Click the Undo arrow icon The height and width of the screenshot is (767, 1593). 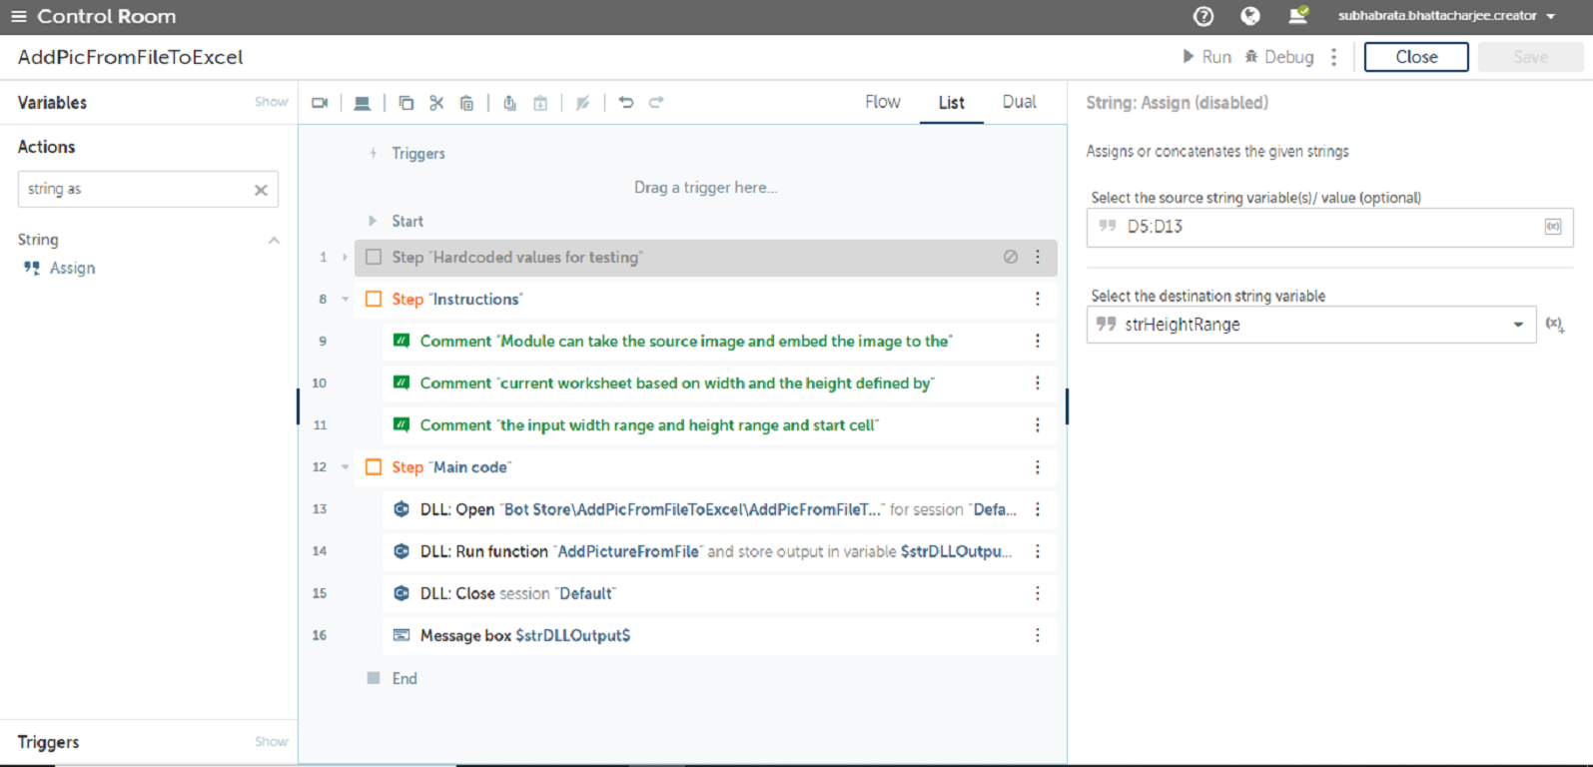tap(626, 103)
